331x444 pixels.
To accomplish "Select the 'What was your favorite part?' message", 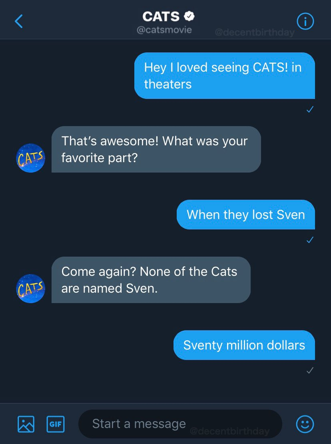I will [x=156, y=149].
